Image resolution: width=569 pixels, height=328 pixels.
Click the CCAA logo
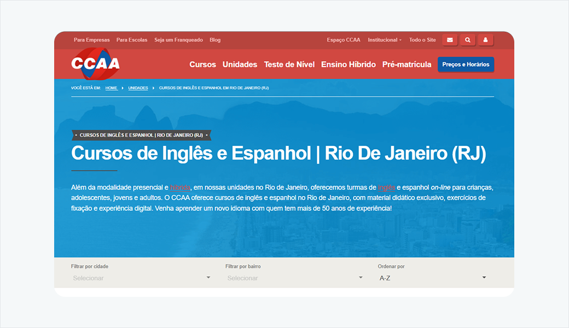[x=95, y=64]
